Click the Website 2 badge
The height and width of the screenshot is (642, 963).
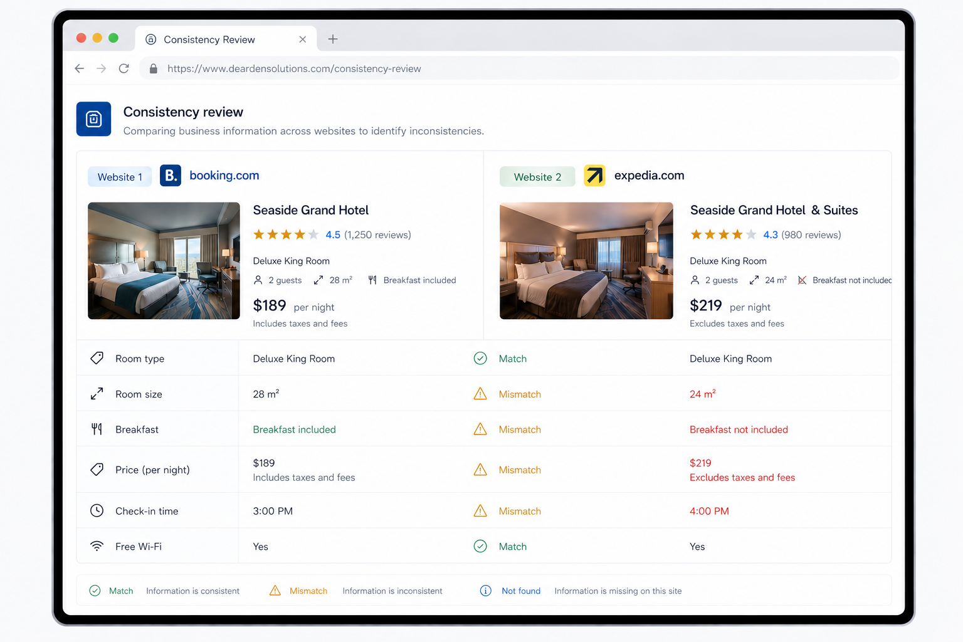point(537,177)
